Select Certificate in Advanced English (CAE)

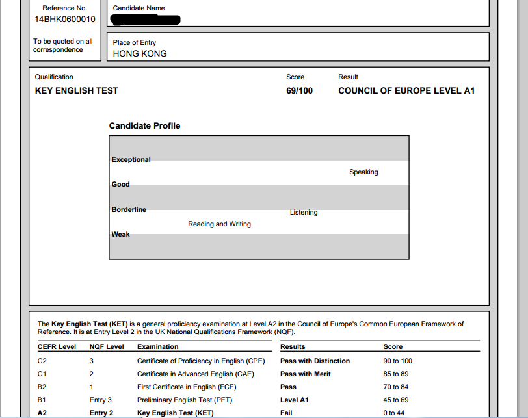(x=196, y=374)
